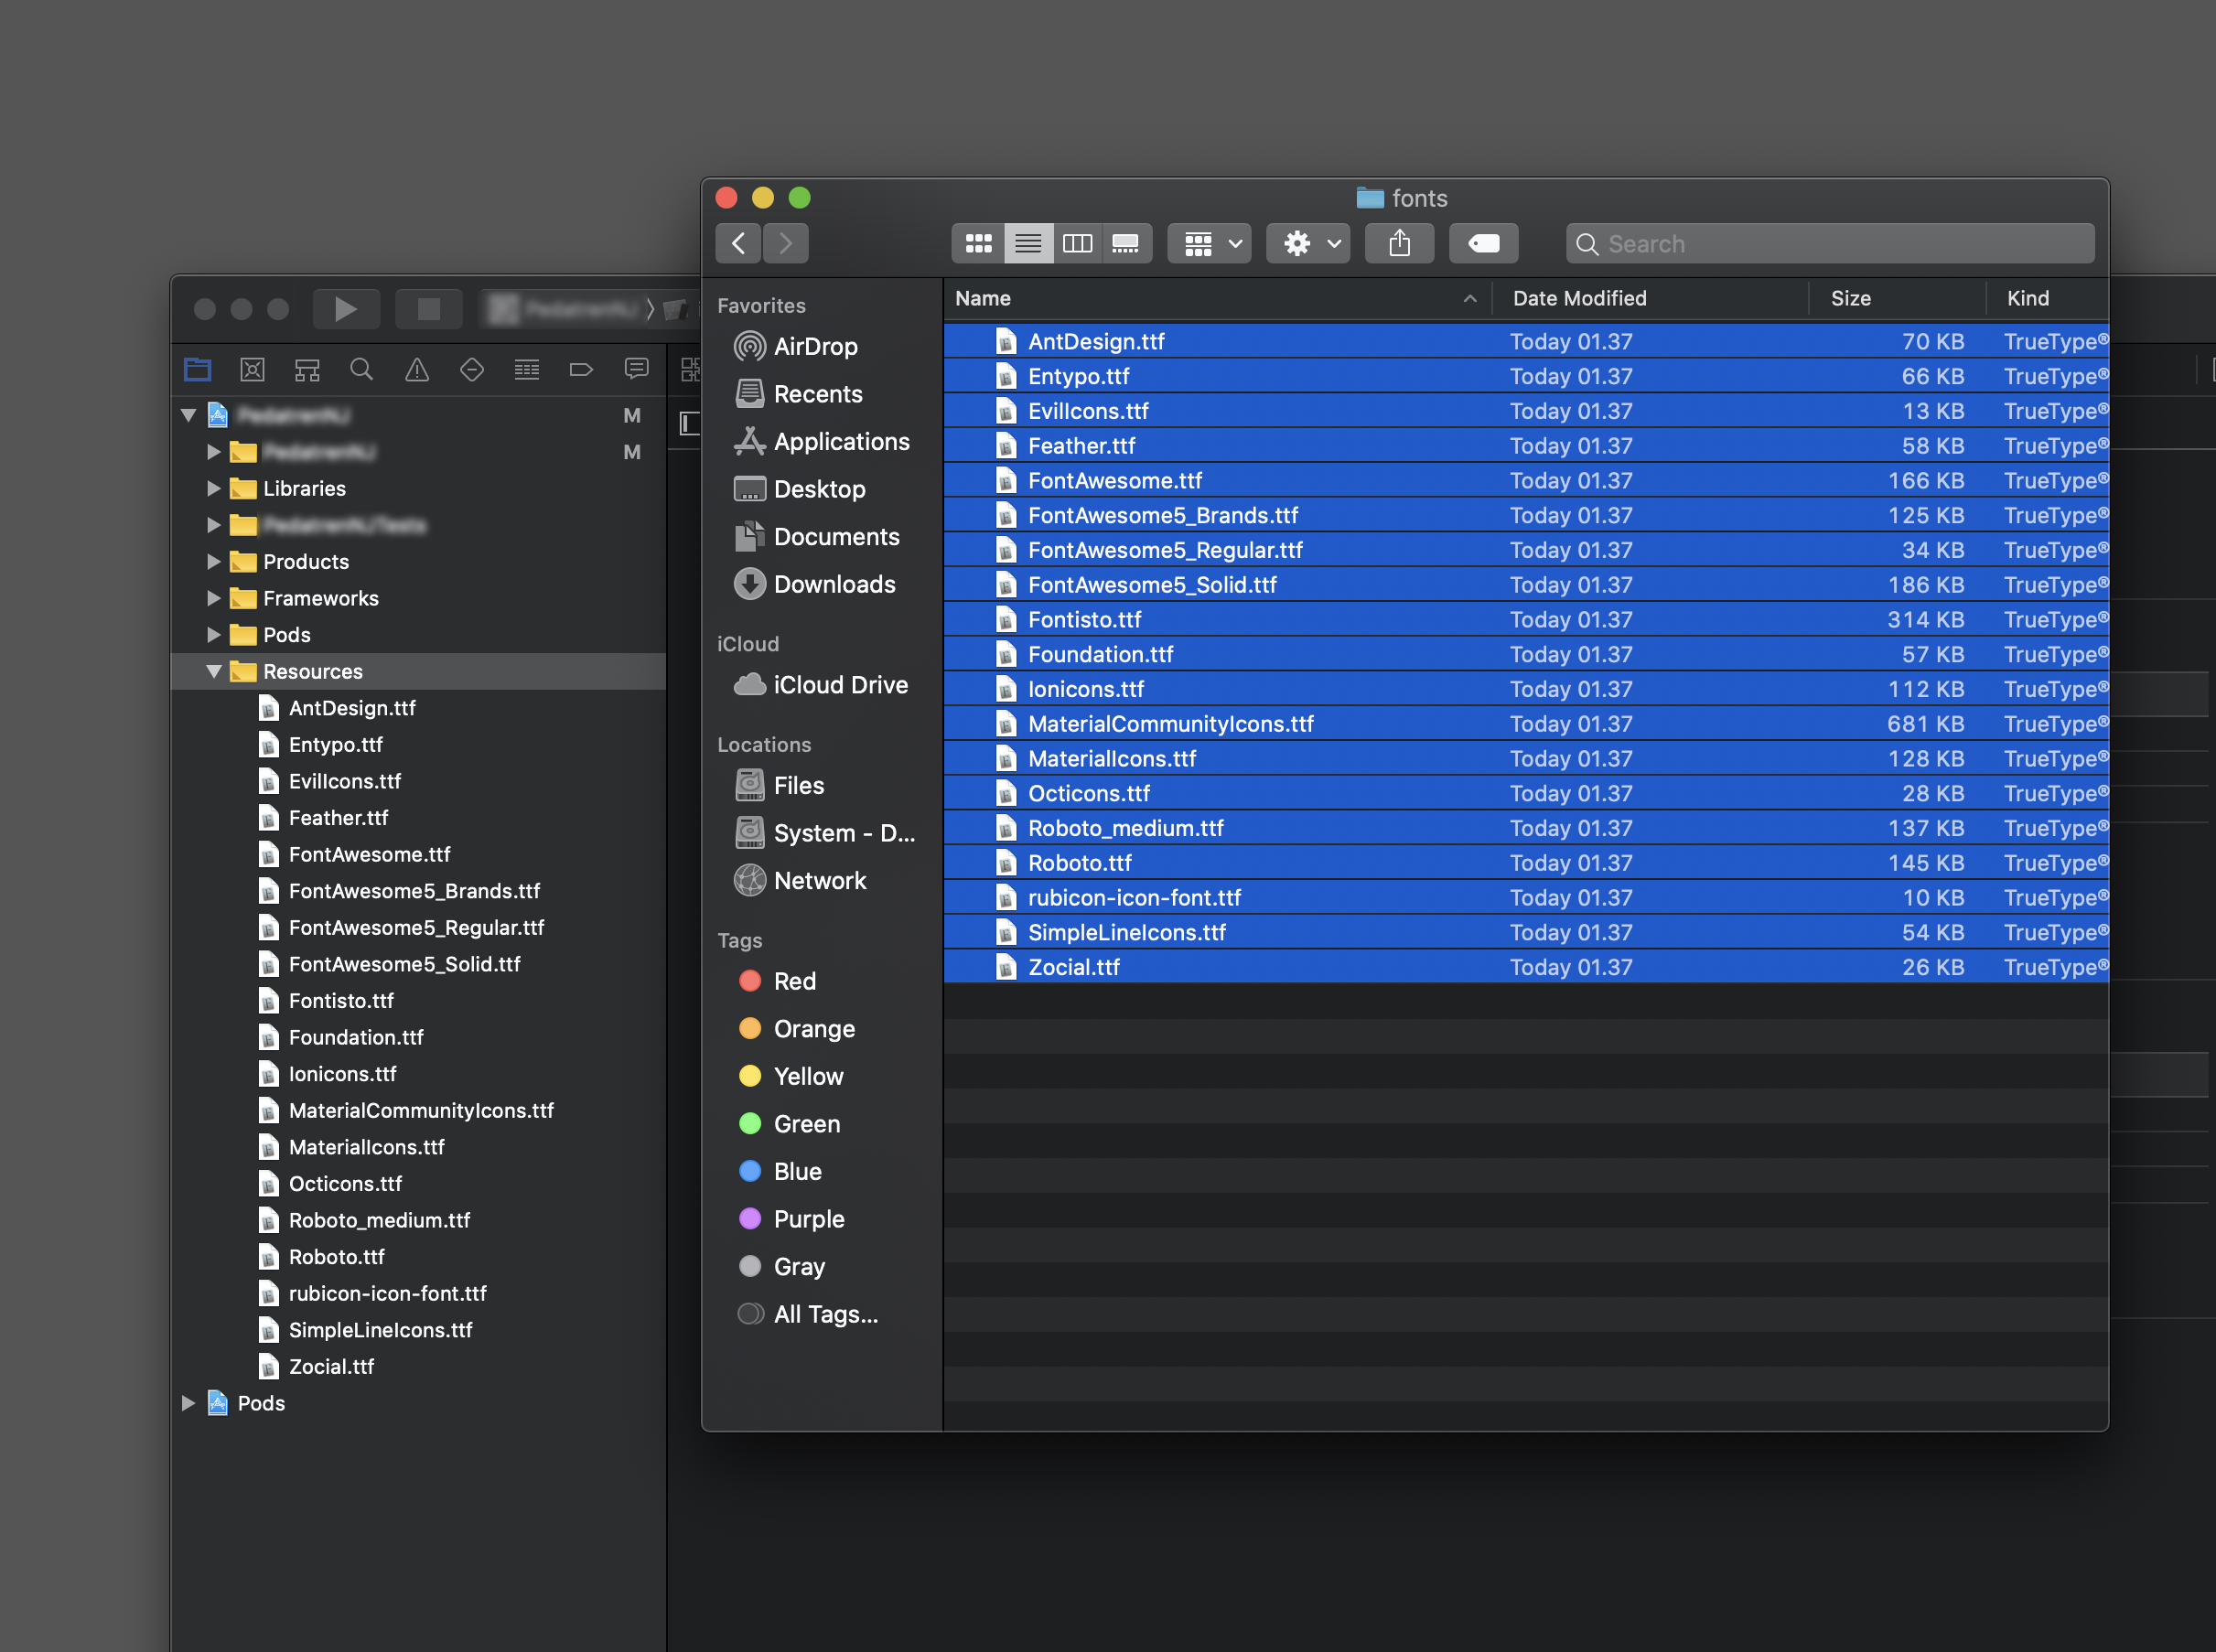Viewport: 2216px width, 1652px height.
Task: Switch Finder to column view
Action: click(1077, 243)
